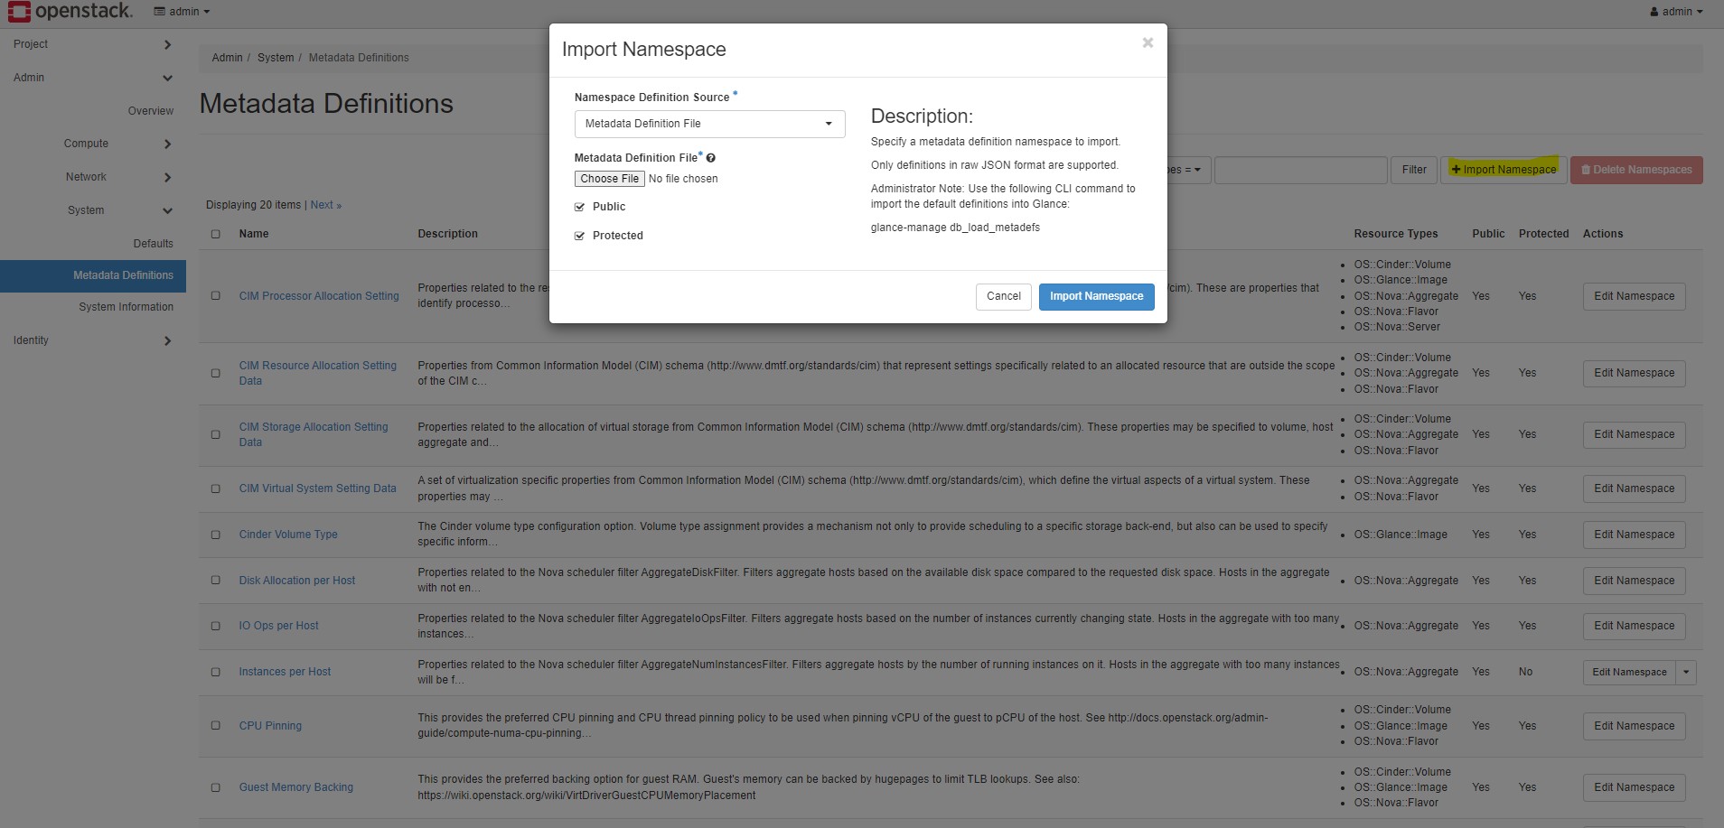
Task: Expand the Compute sidebar group
Action: (x=93, y=144)
